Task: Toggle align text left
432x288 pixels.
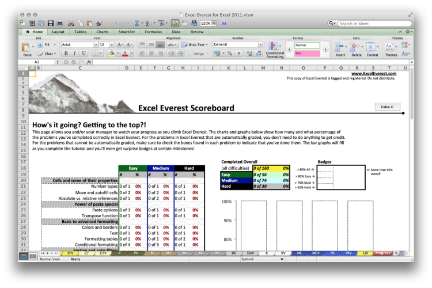Action: click(x=142, y=54)
